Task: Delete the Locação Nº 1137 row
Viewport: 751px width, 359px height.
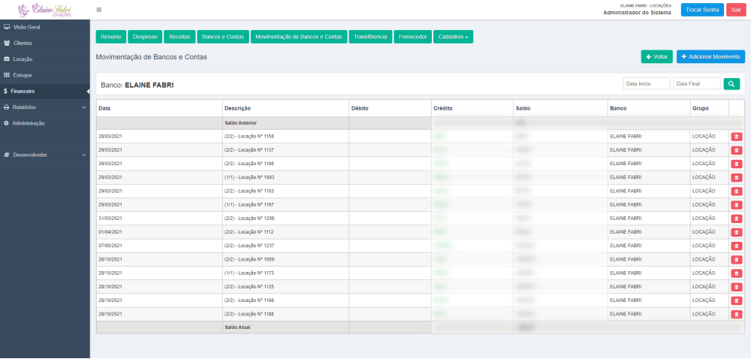Action: pos(736,150)
